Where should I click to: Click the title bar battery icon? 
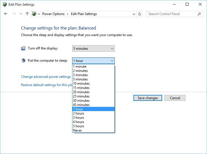pos(5,5)
